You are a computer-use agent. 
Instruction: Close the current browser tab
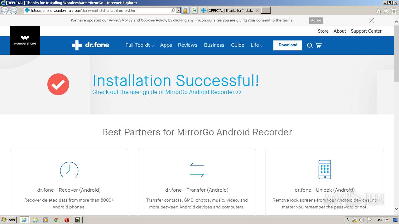point(257,11)
